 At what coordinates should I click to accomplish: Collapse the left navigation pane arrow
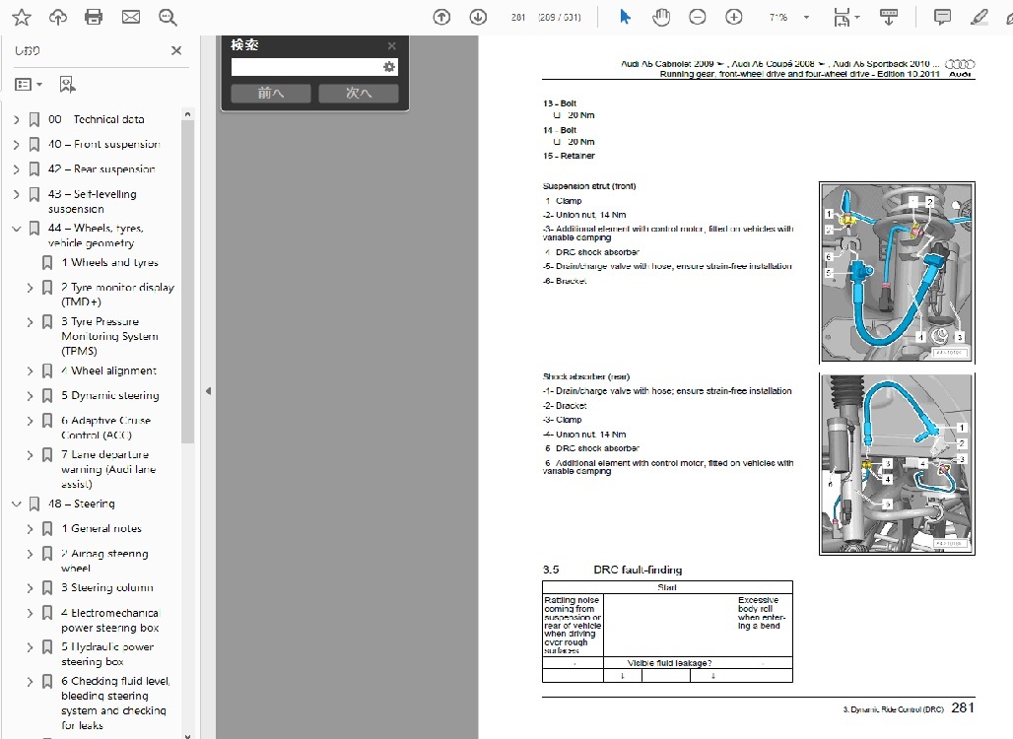(x=208, y=391)
